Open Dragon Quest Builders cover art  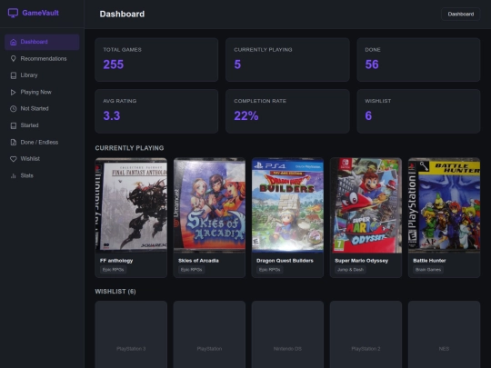coord(287,205)
